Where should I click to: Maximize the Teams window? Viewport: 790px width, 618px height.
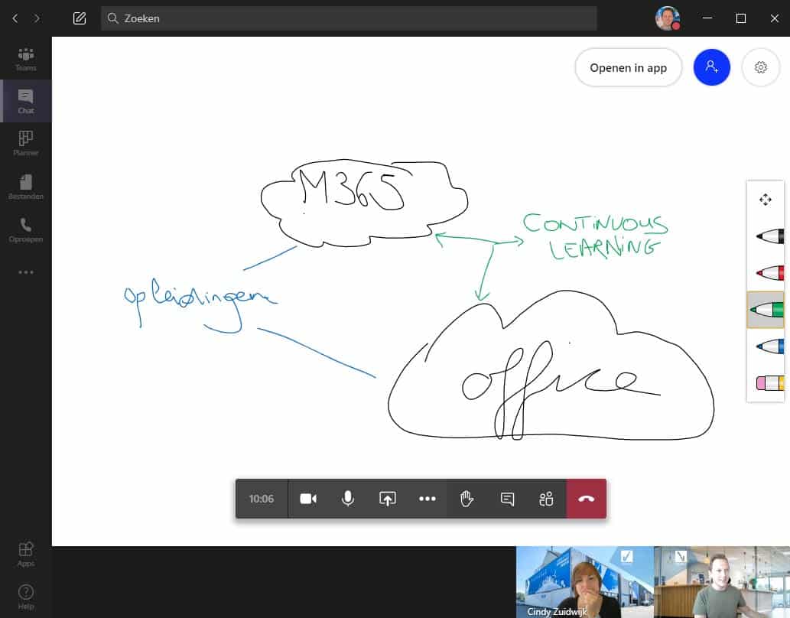(740, 18)
